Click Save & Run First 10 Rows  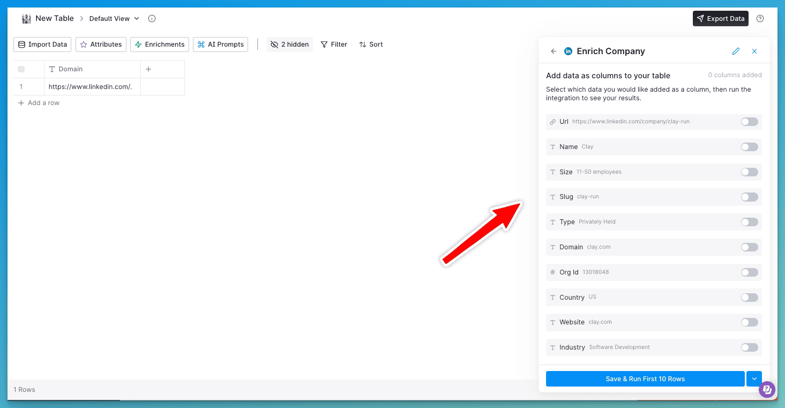[x=645, y=379]
